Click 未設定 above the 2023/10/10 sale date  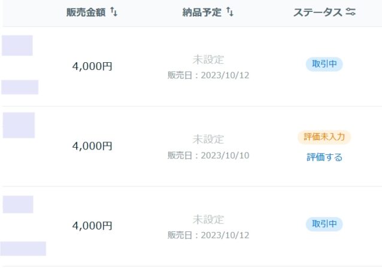(x=208, y=139)
